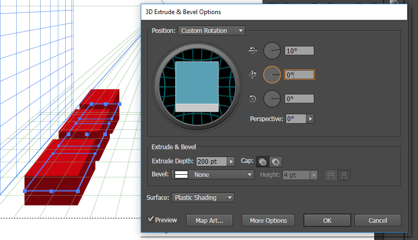The width and height of the screenshot is (418, 240).
Task: Turn cap on for solid appearance
Action: 263,162
